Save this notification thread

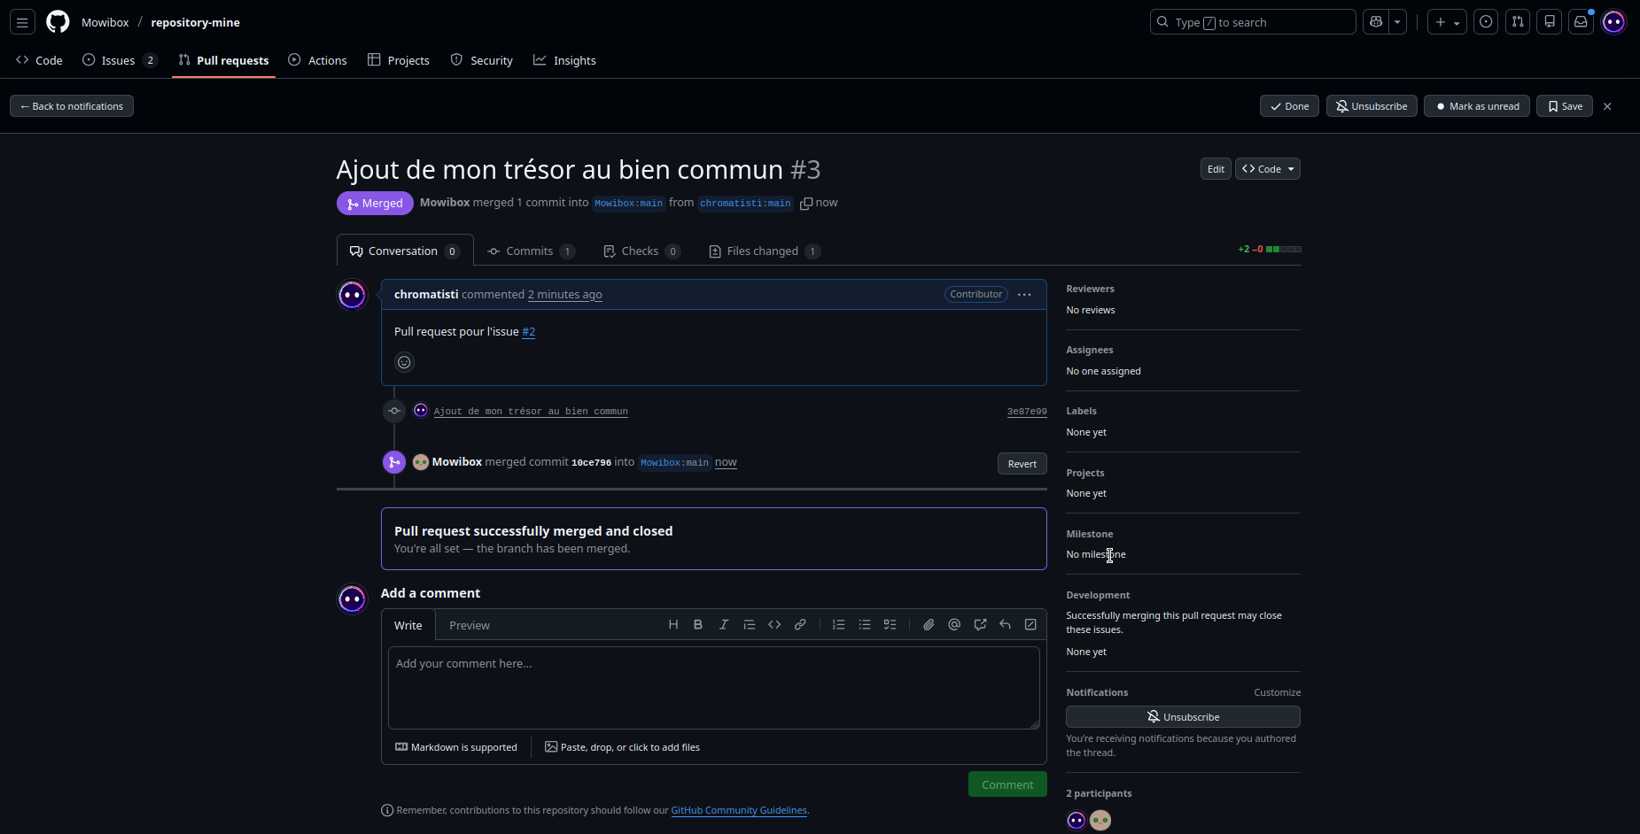coord(1565,106)
